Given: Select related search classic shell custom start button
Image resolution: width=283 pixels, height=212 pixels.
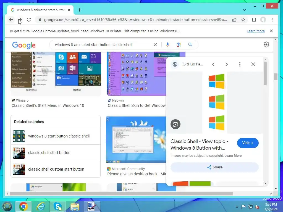Looking at the screenshot, I should (56, 169).
